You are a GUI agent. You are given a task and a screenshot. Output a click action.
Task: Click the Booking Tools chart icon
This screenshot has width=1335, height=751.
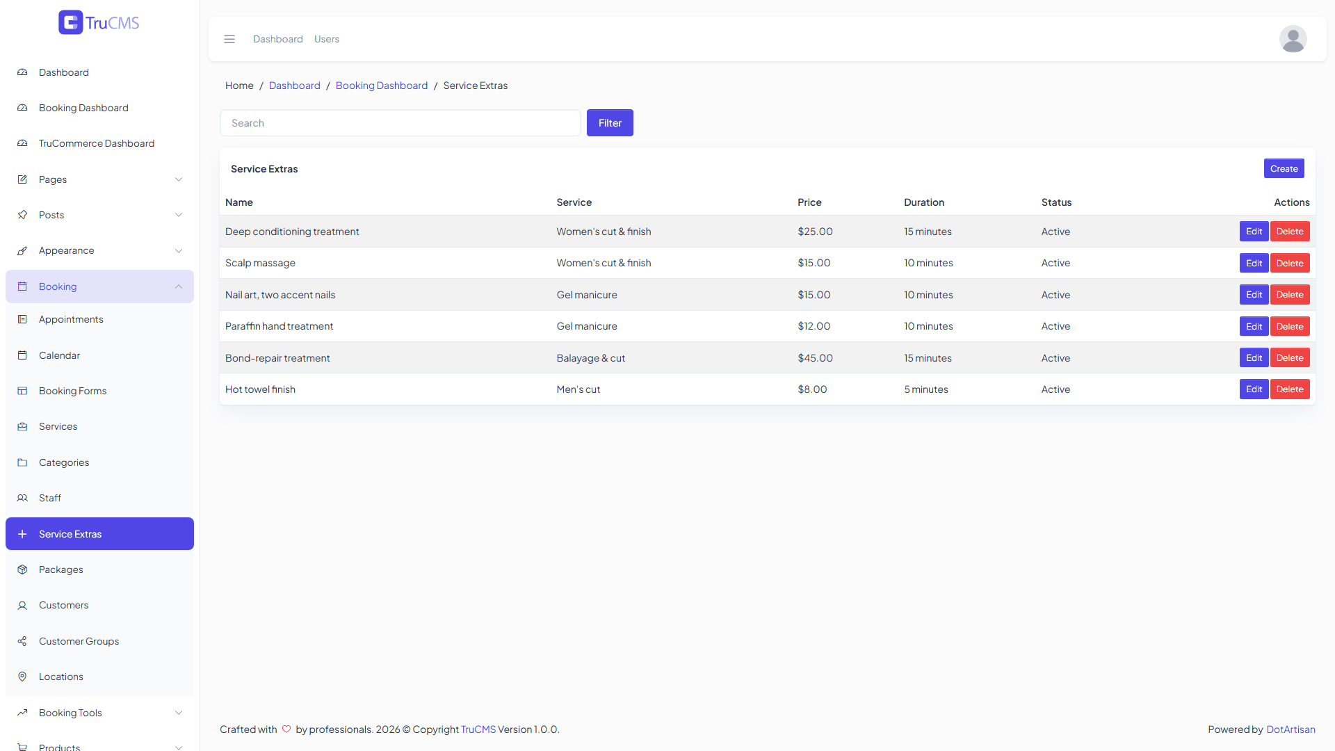point(22,713)
